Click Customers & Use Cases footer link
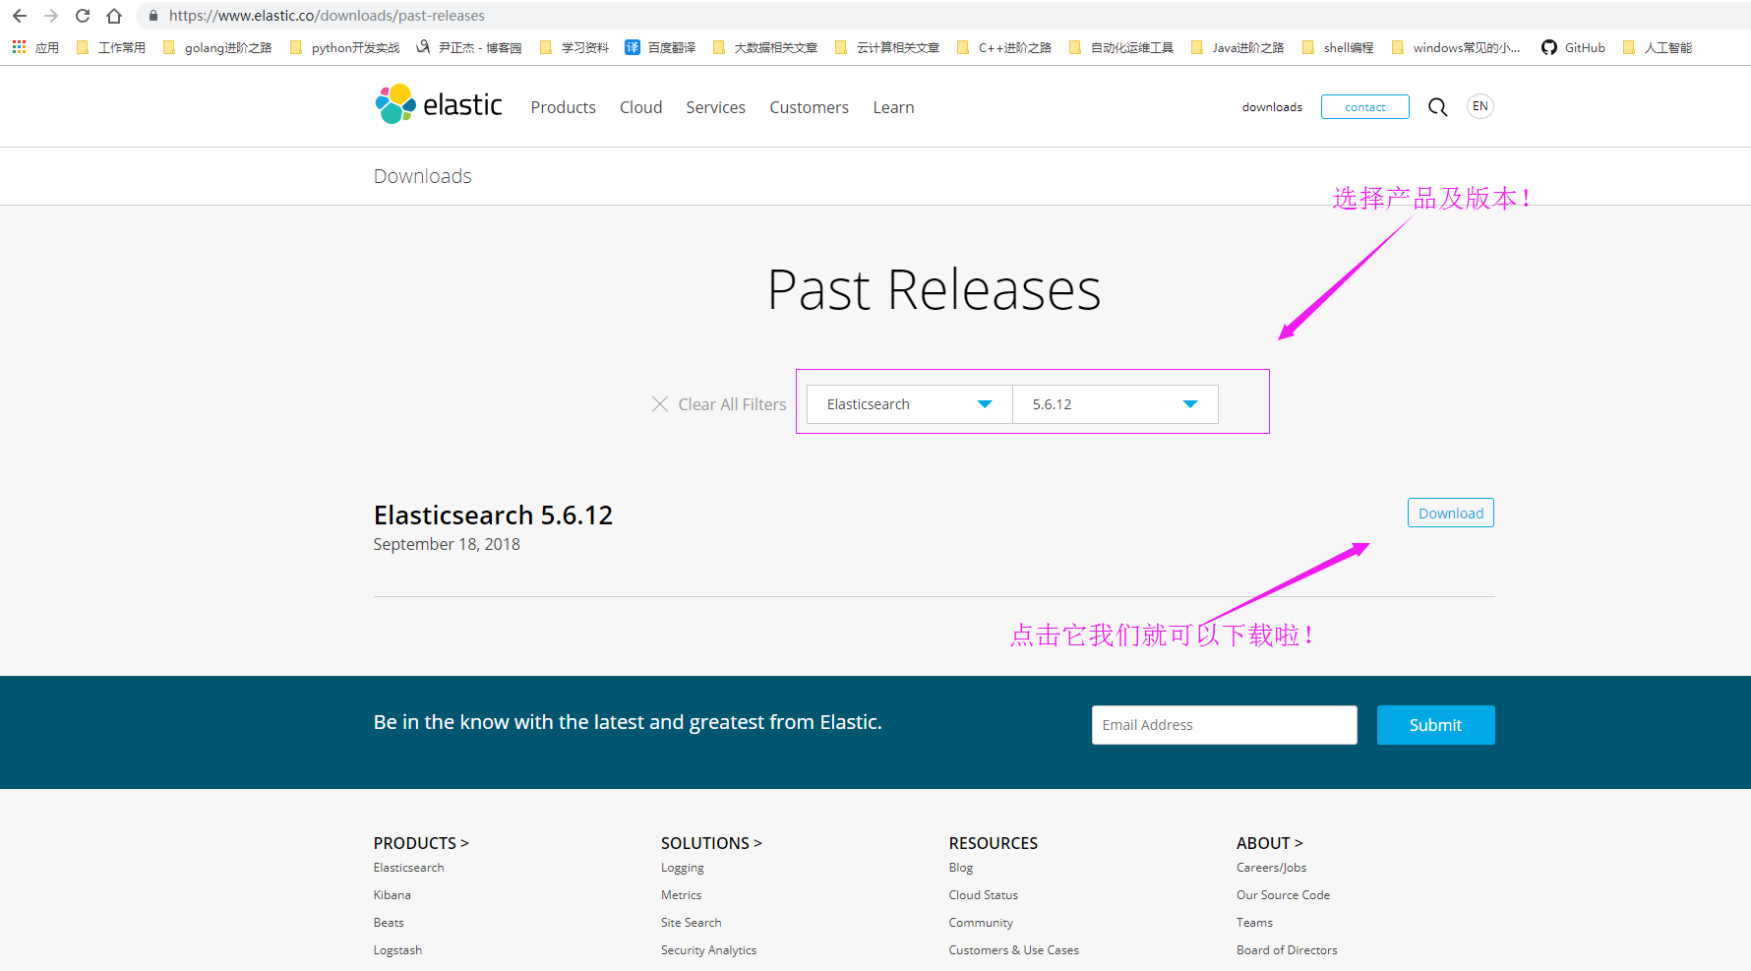The width and height of the screenshot is (1751, 971). 1014,950
